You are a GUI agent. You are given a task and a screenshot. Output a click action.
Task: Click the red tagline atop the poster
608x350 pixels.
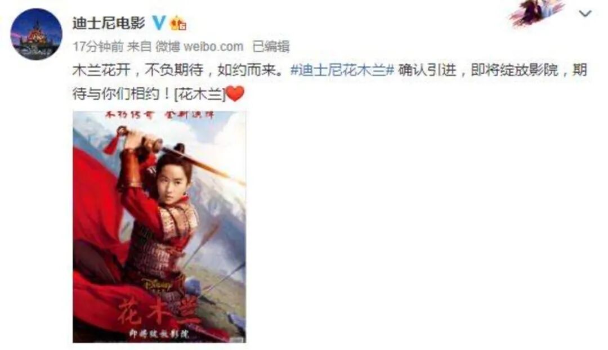(x=160, y=115)
